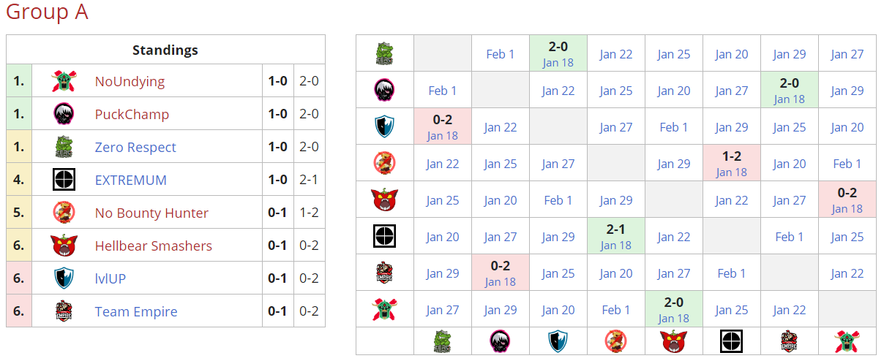884x361 pixels.
Task: Open the Zero Respect team link
Action: click(x=135, y=147)
